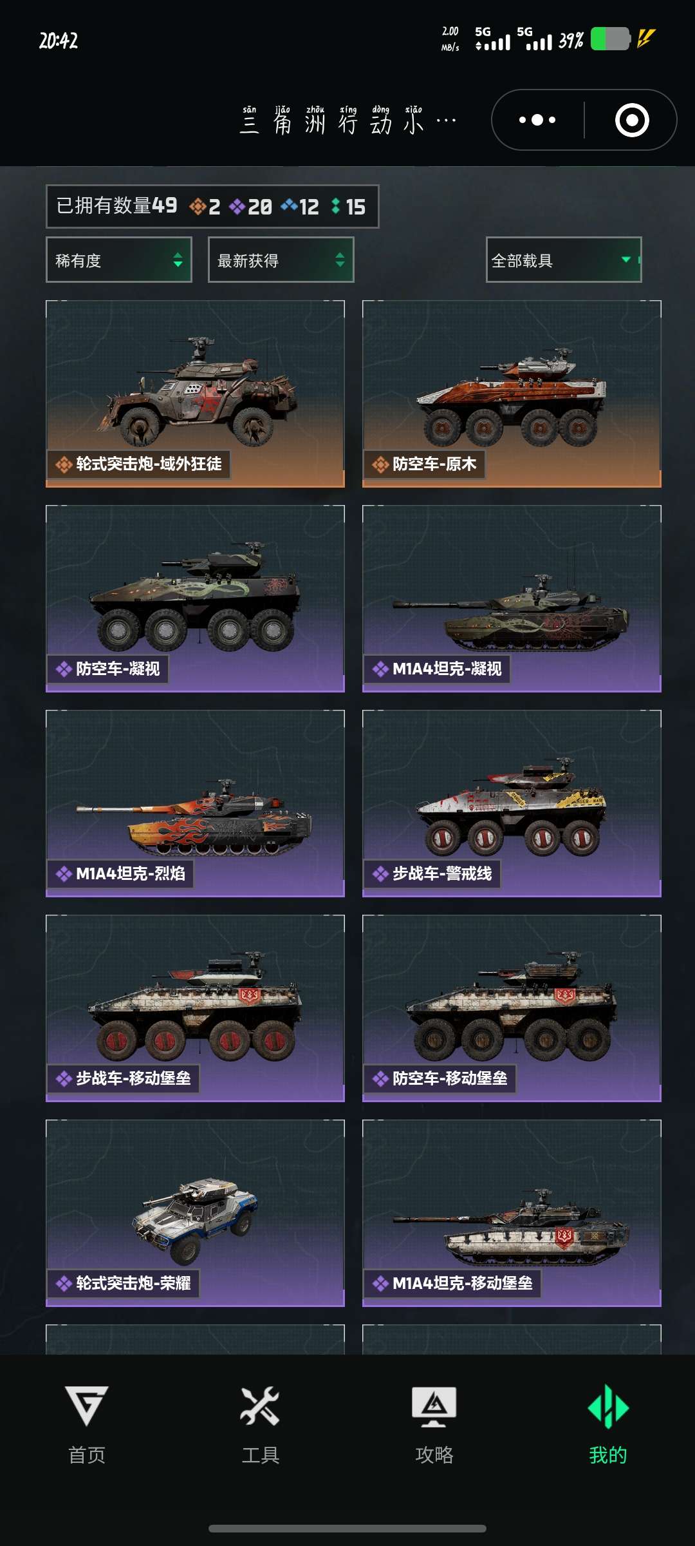Select the M1A4坦克-移动堡垒 card

click(x=512, y=1213)
